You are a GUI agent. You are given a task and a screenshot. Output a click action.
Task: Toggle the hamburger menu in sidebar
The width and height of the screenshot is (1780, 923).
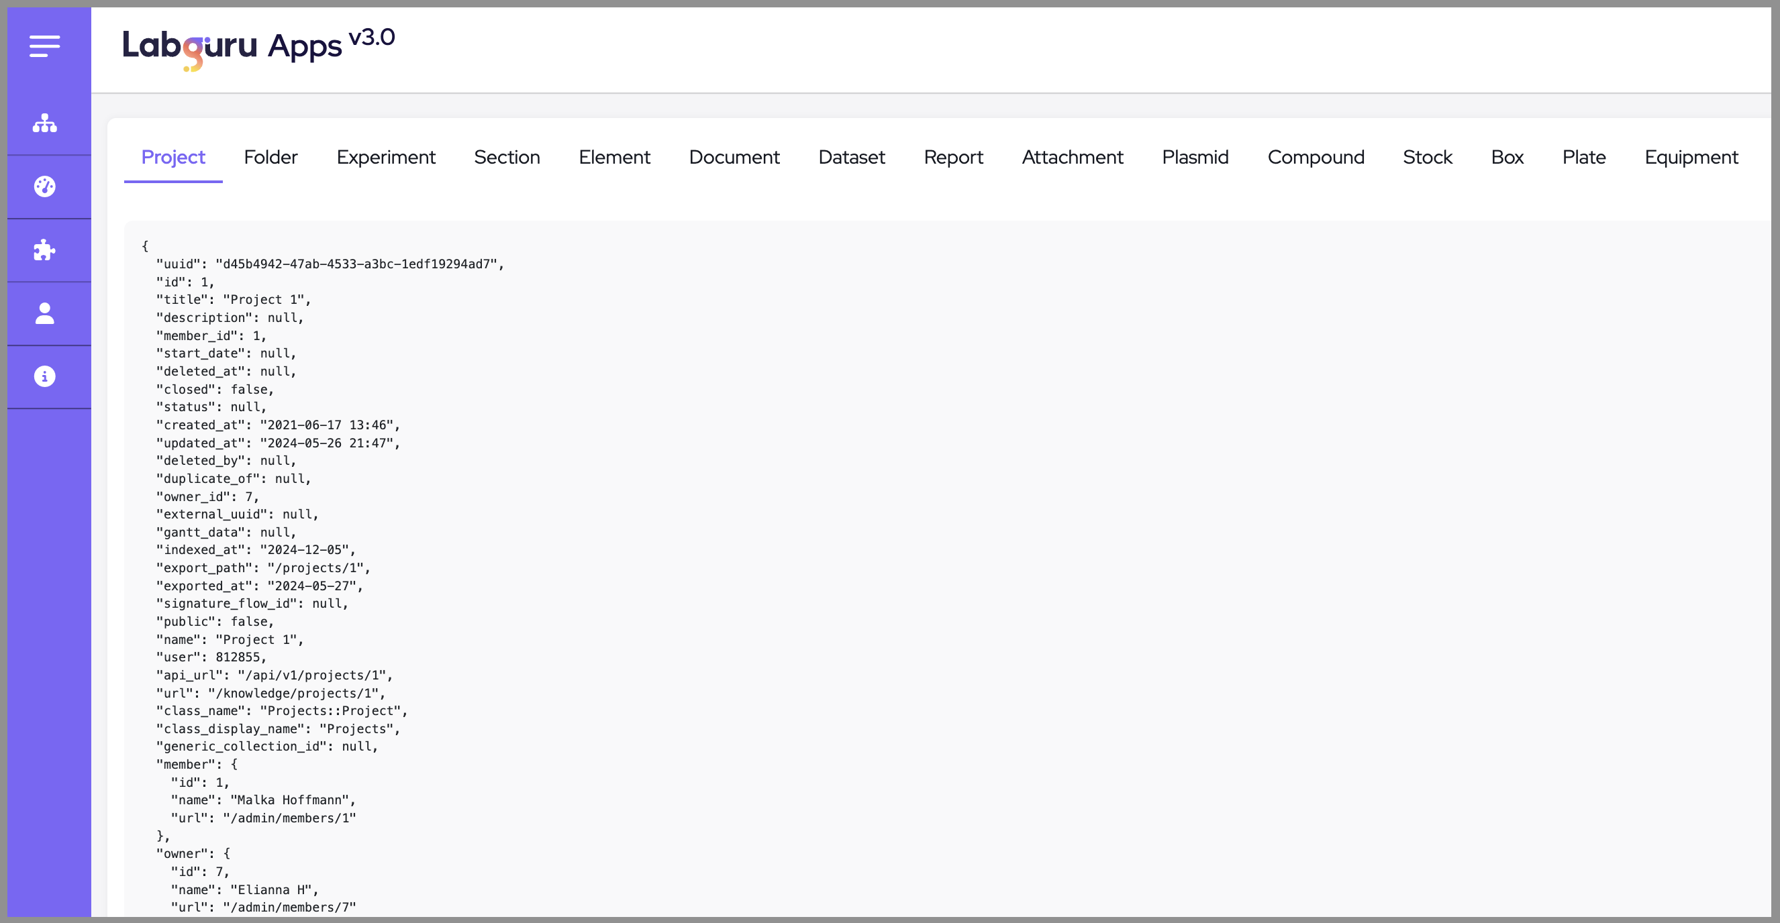pos(45,46)
